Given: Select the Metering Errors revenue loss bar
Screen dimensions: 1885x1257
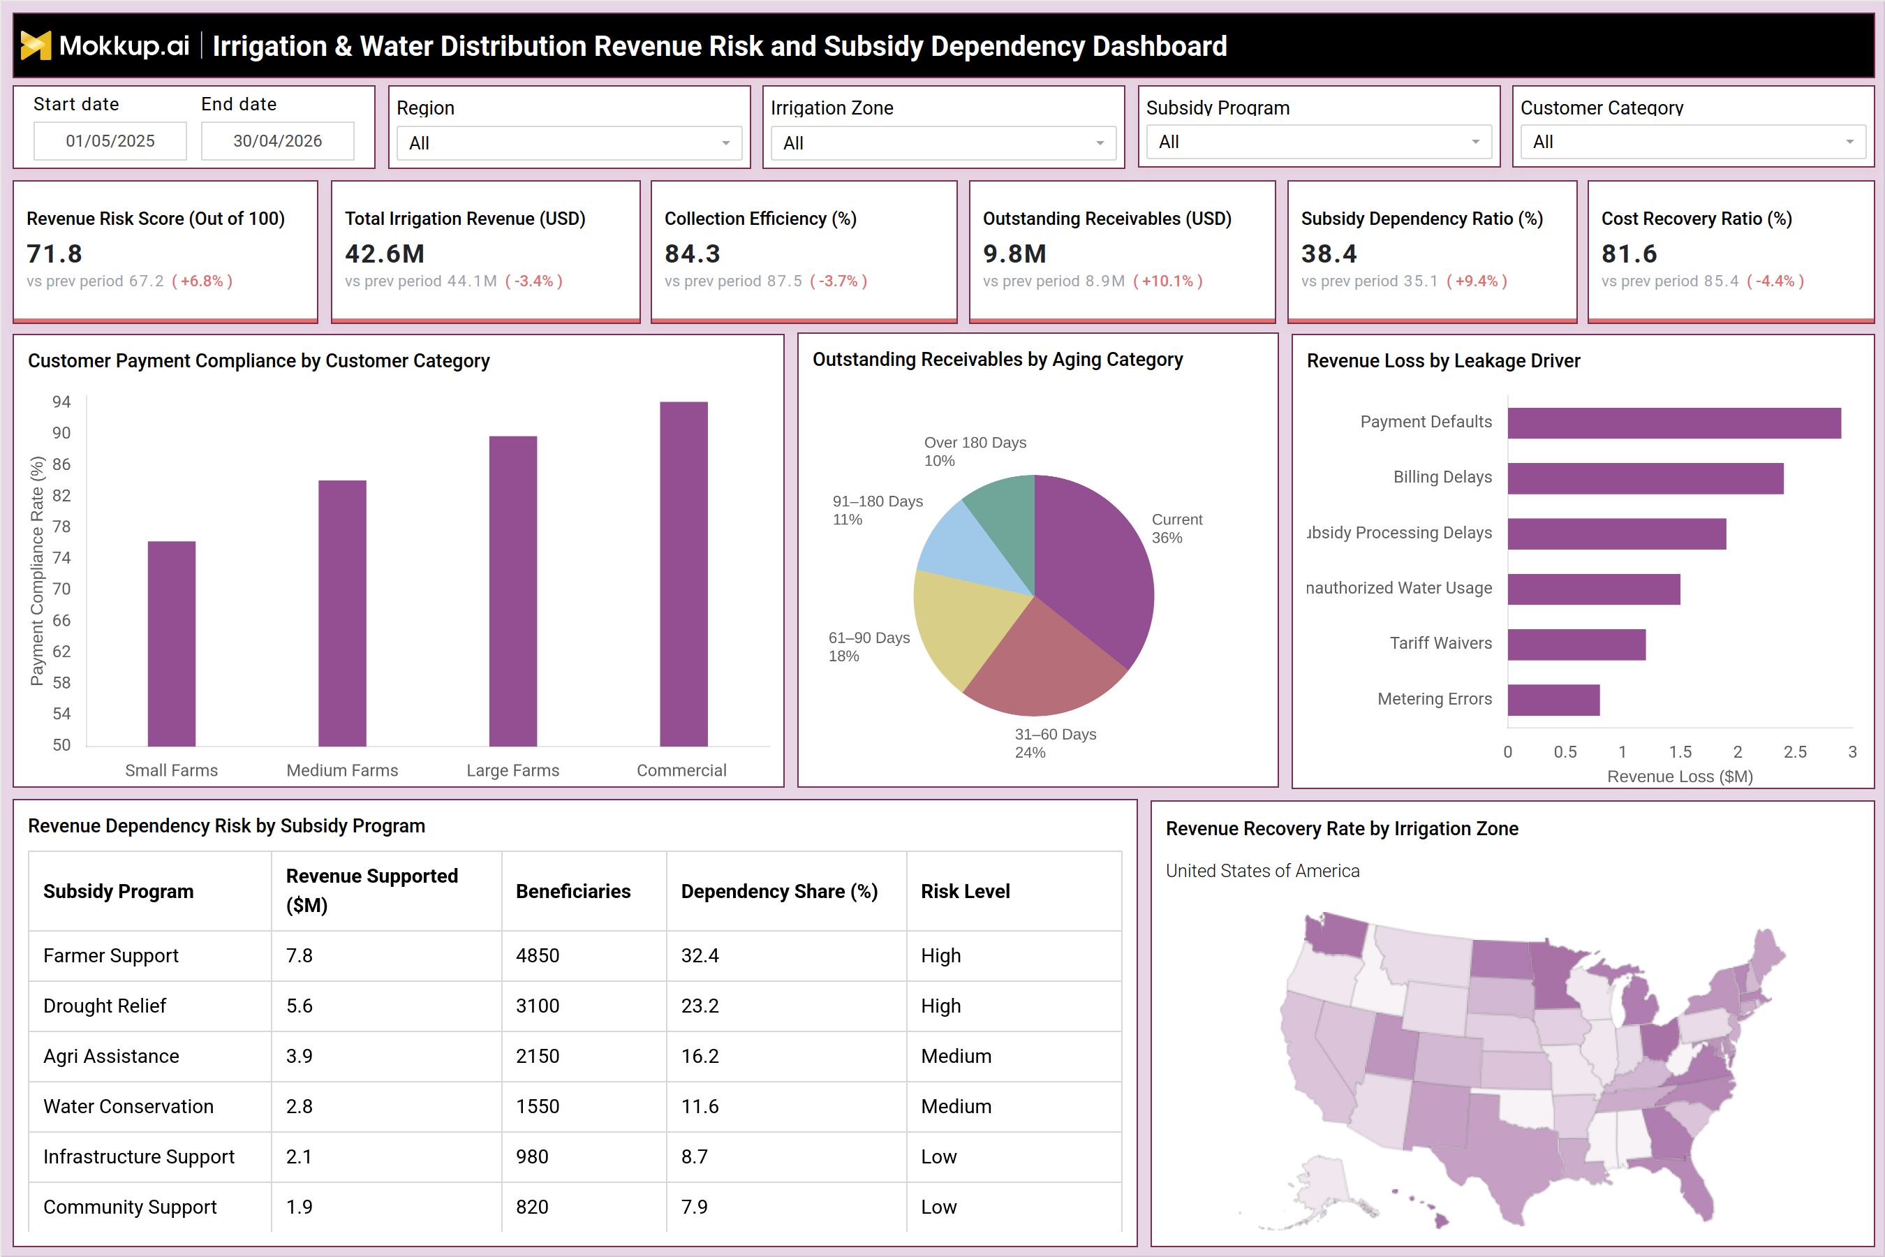Looking at the screenshot, I should 1553,700.
